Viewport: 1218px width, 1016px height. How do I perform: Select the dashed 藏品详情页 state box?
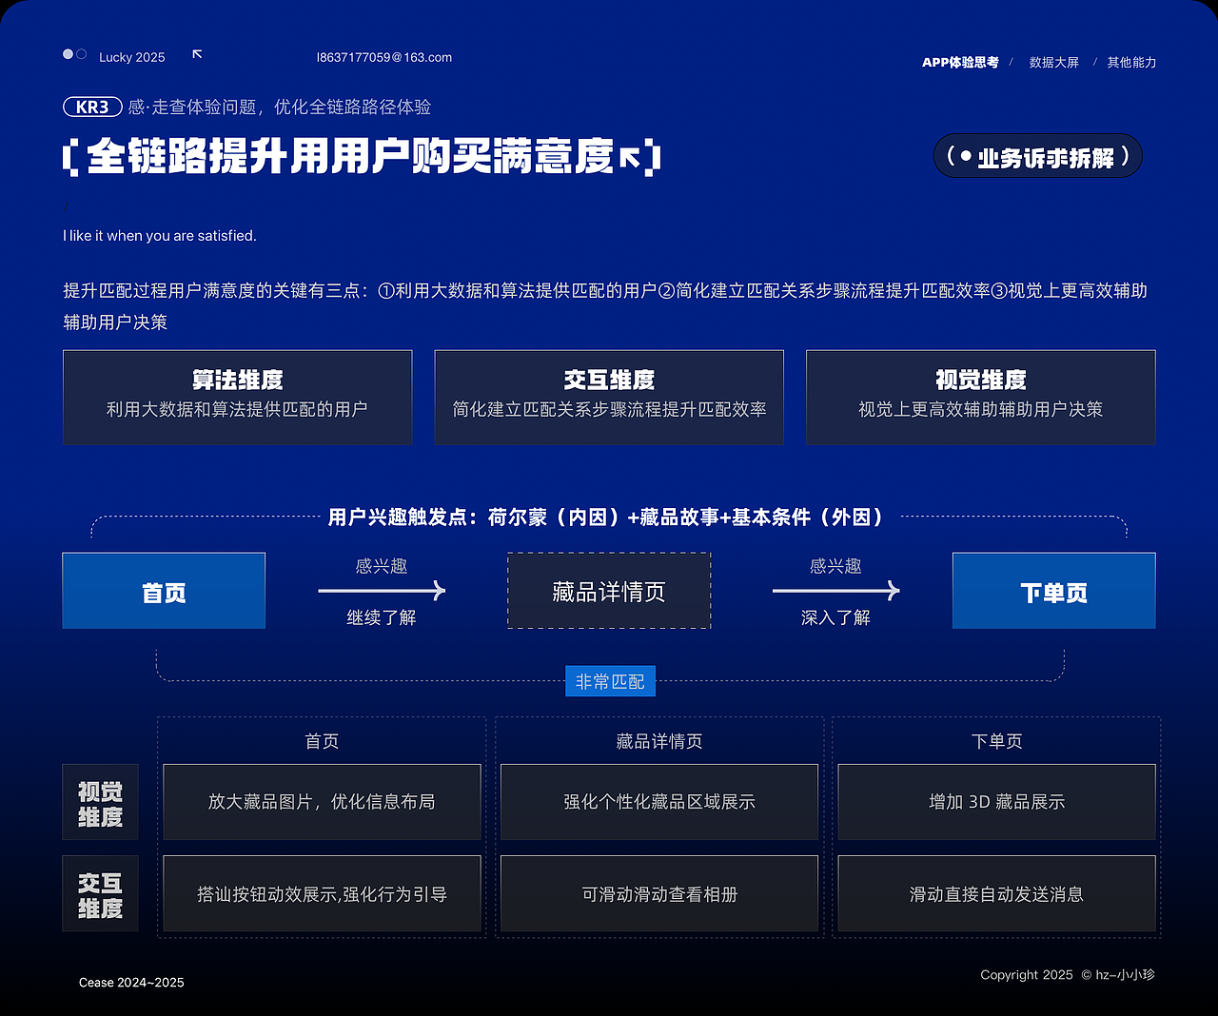[609, 591]
